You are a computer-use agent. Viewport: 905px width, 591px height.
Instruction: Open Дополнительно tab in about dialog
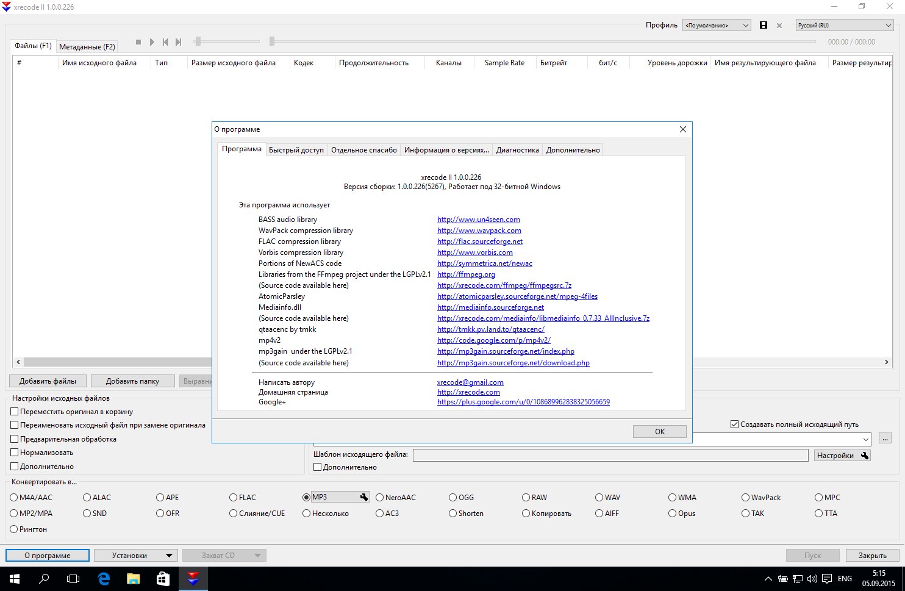pyautogui.click(x=573, y=150)
